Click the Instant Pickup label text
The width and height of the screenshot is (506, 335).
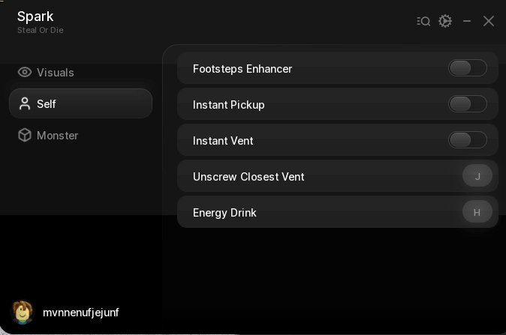[x=228, y=105]
